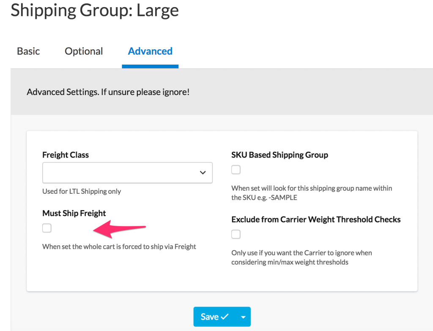Open the Freight Class dropdown

tap(127, 172)
